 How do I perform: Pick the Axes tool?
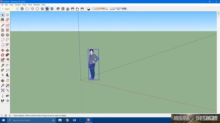[x=2, y=75]
